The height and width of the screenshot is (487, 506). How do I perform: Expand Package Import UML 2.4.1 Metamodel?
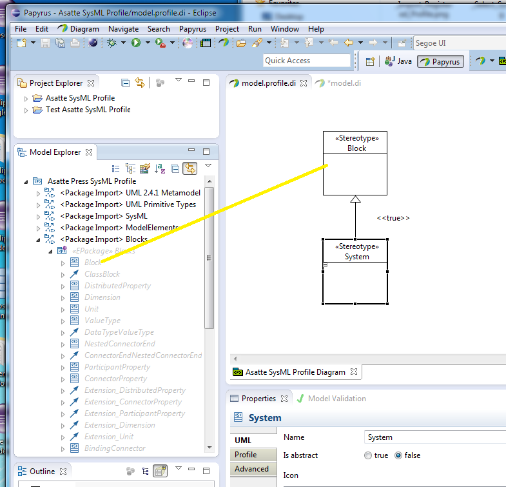38,194
